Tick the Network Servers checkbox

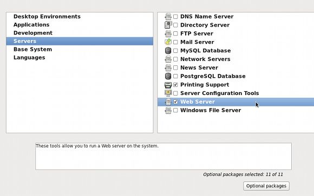(175, 59)
